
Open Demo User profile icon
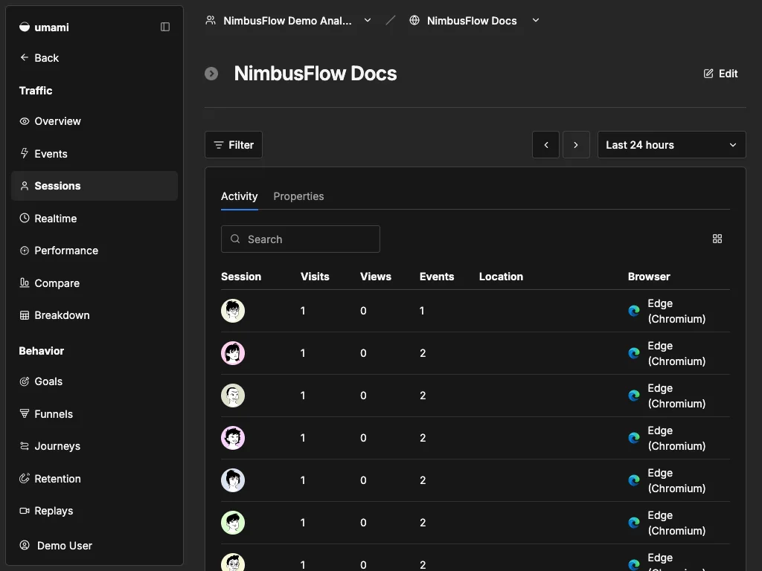tap(25, 545)
